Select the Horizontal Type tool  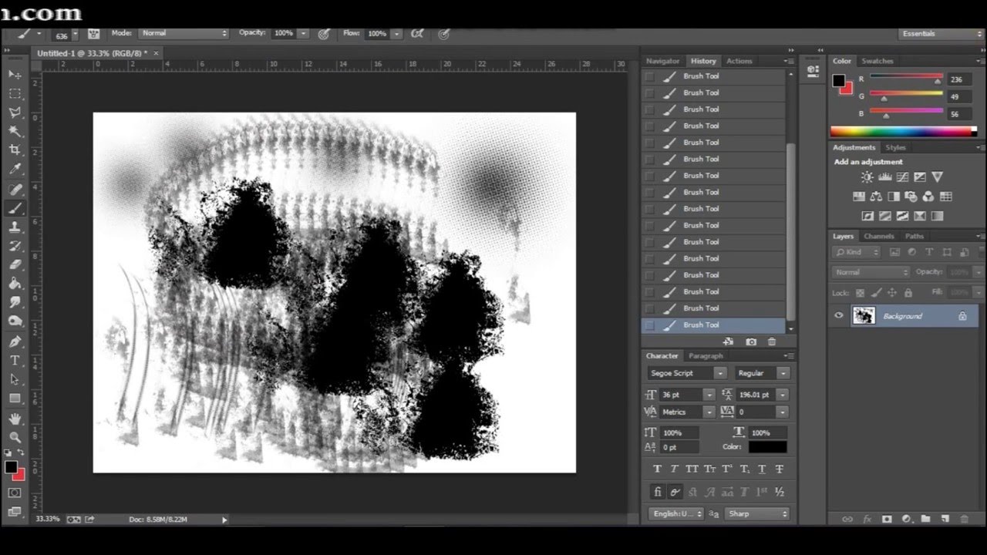point(15,361)
